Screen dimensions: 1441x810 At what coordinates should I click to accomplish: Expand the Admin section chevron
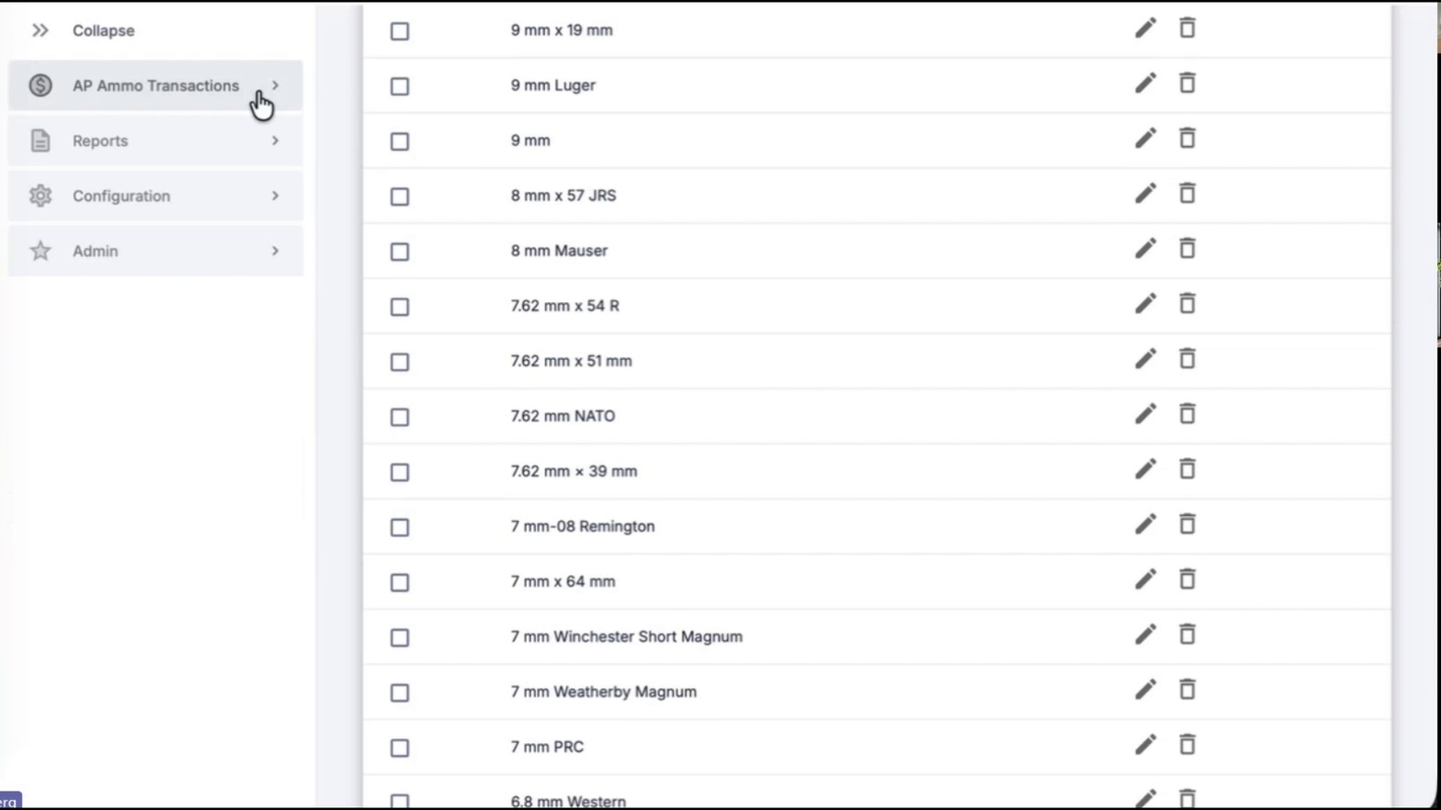[x=275, y=251]
